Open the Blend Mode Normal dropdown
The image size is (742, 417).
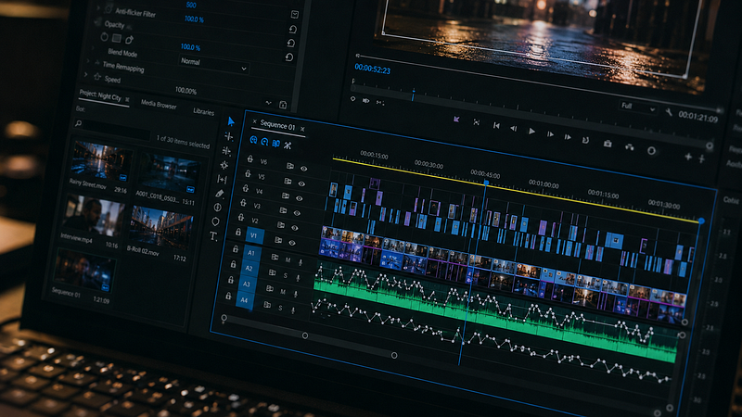click(213, 64)
